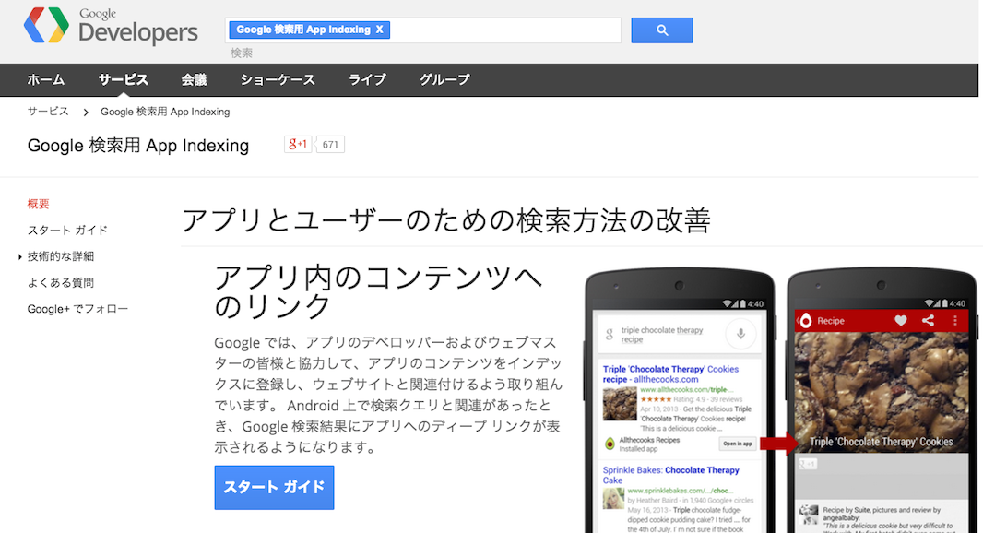Click the Open in app button in phone image

[738, 444]
